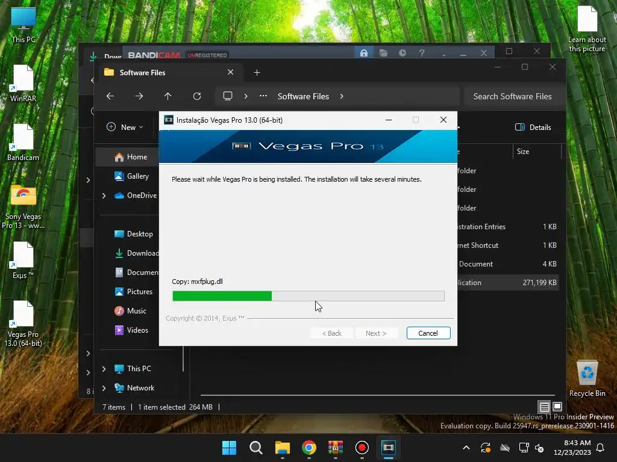617x462 pixels.
Task: Open Vegas Pro 13.0 (64-bit) desktop shortcut
Action: 23,324
